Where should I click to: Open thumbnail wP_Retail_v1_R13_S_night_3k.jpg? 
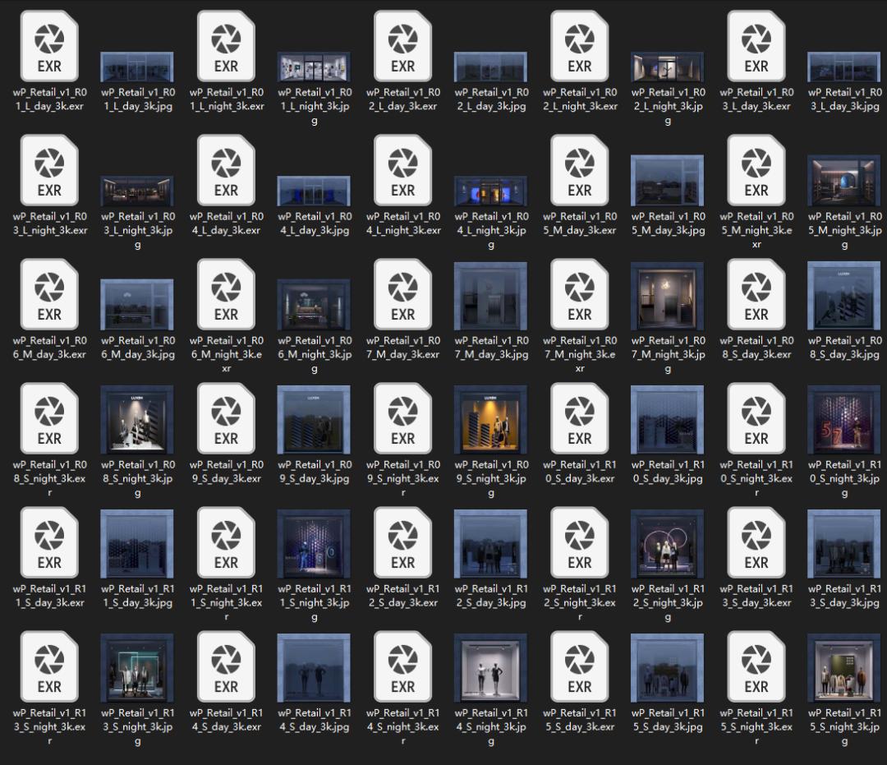[137, 668]
